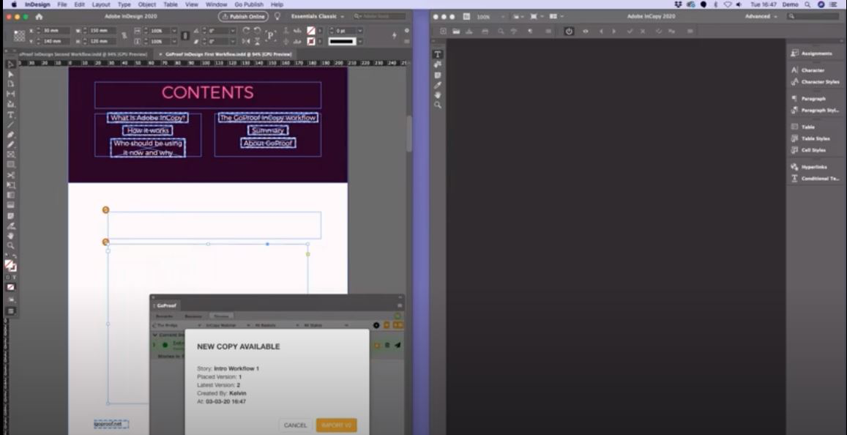
Task: Open the Essentials Classic workspace dropdown
Action: 318,16
